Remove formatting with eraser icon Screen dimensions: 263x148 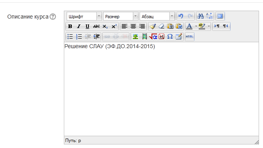coord(161,26)
